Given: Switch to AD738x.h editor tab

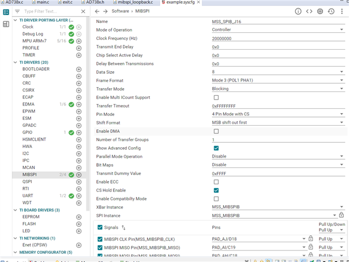Looking at the screenshot, I should click(92, 2).
